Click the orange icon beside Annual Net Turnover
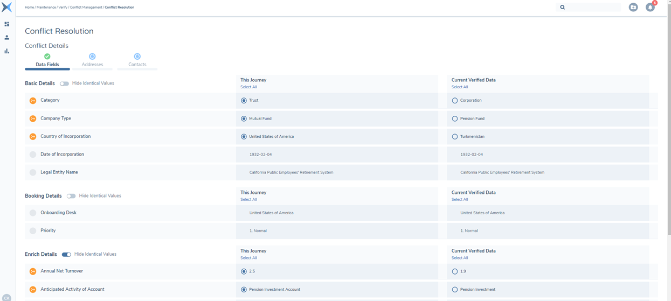Viewport: 671px width, 301px height. pos(33,271)
